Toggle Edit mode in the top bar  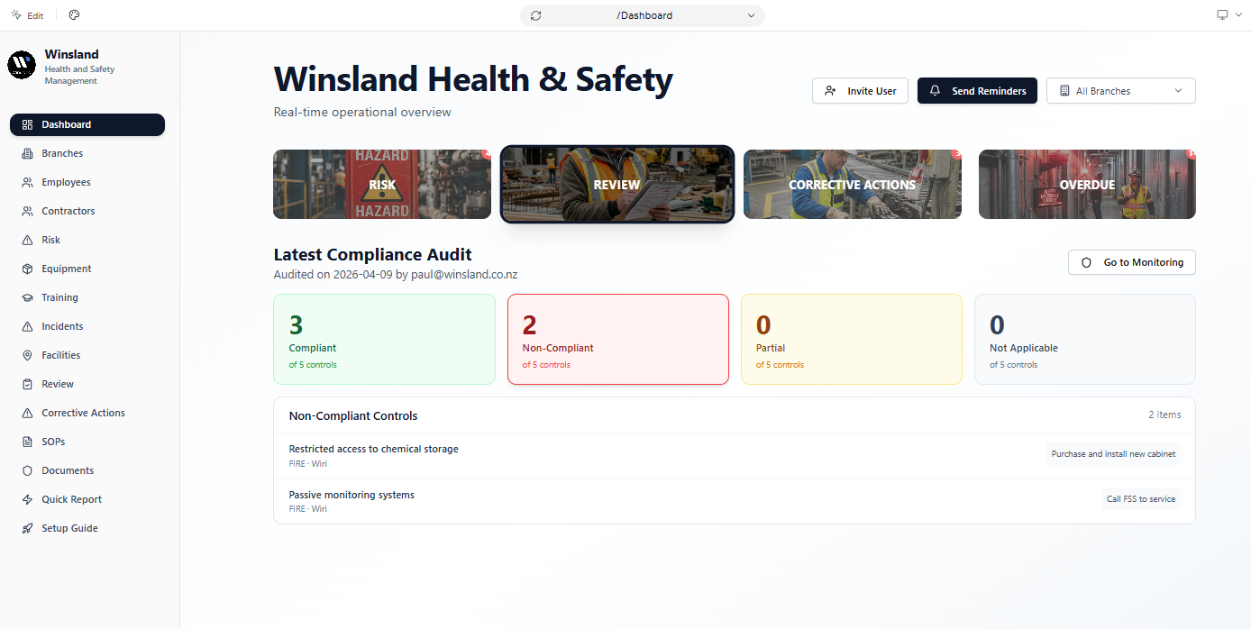[28, 14]
